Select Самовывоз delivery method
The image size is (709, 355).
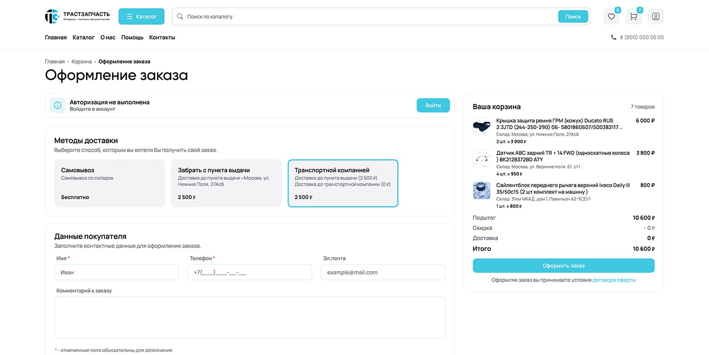pos(109,183)
